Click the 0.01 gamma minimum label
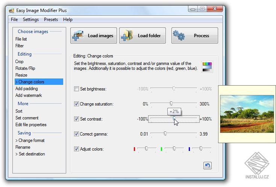The image size is (276, 187). (144, 134)
